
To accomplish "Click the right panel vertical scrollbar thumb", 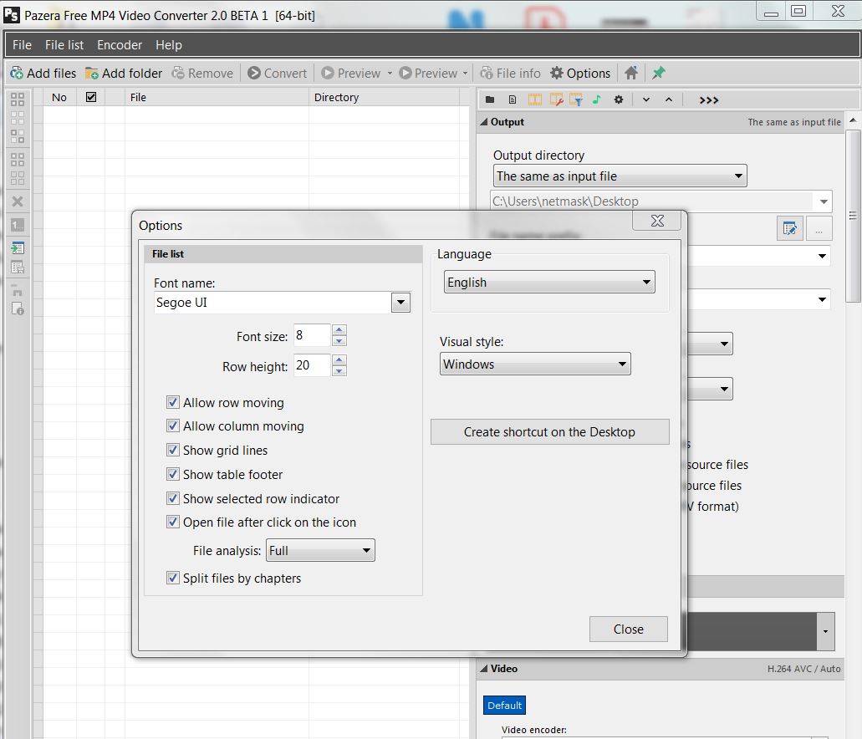I will tap(853, 216).
